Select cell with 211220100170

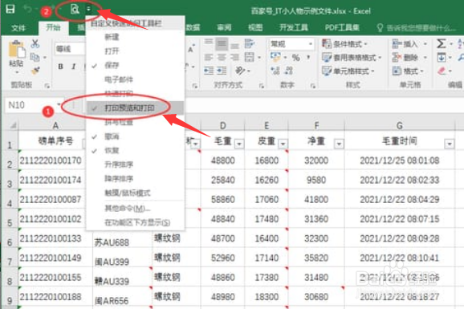[x=51, y=161]
